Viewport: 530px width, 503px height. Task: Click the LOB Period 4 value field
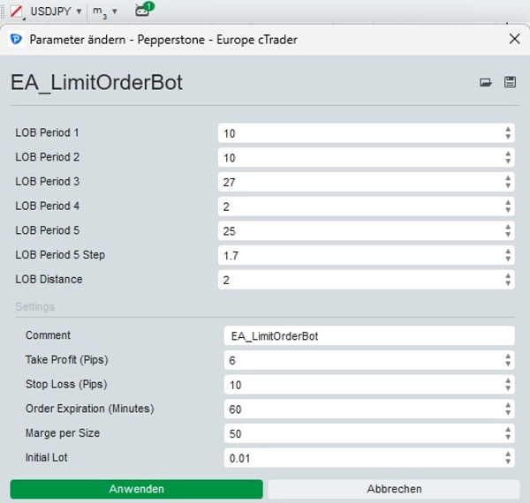coord(367,206)
